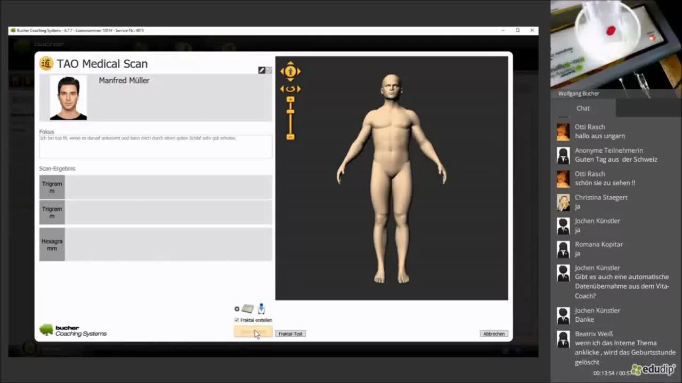Click the Fokus text field

[156, 146]
